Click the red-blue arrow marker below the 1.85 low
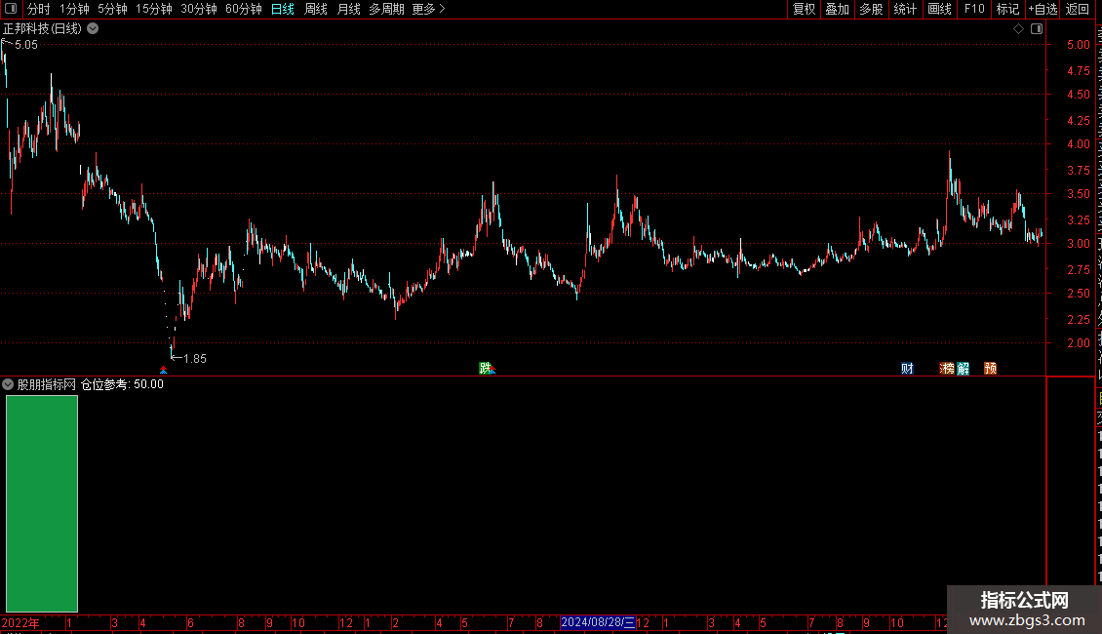 163,370
